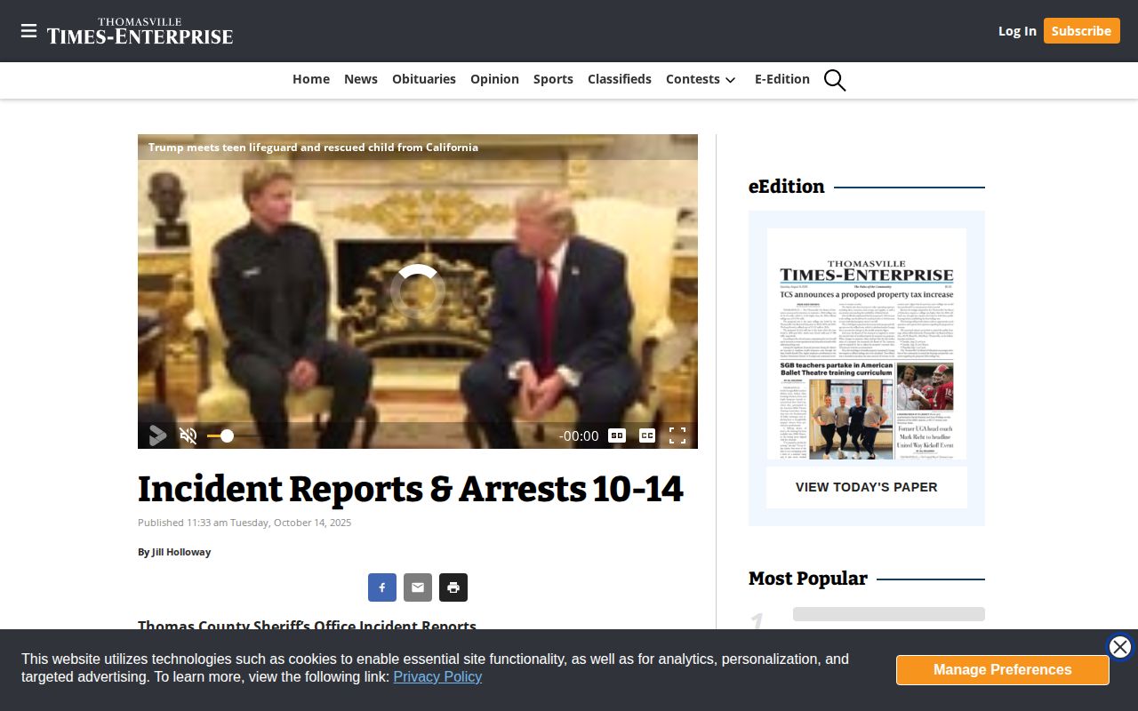Open the Sports section
The width and height of the screenshot is (1138, 711).
point(553,79)
